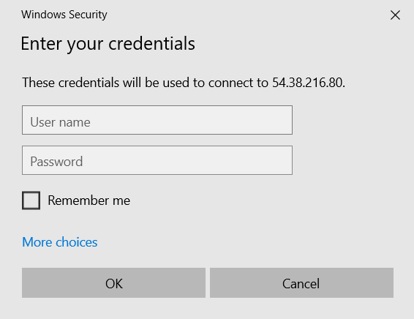This screenshot has height=319, width=414.
Task: Confirm credentials with the OK button
Action: [x=113, y=283]
